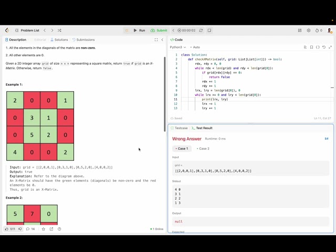Click stdout line '4 0'
Viewport: 336px width, 252px height.
(177, 190)
